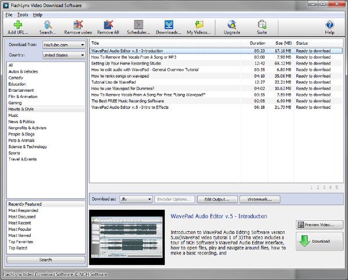
Task: Select 'How to remix songs on wavepad' video
Action: point(216,76)
